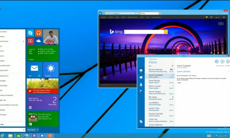Click the Bing search text field
The width and height of the screenshot is (230, 138).
(144, 32)
